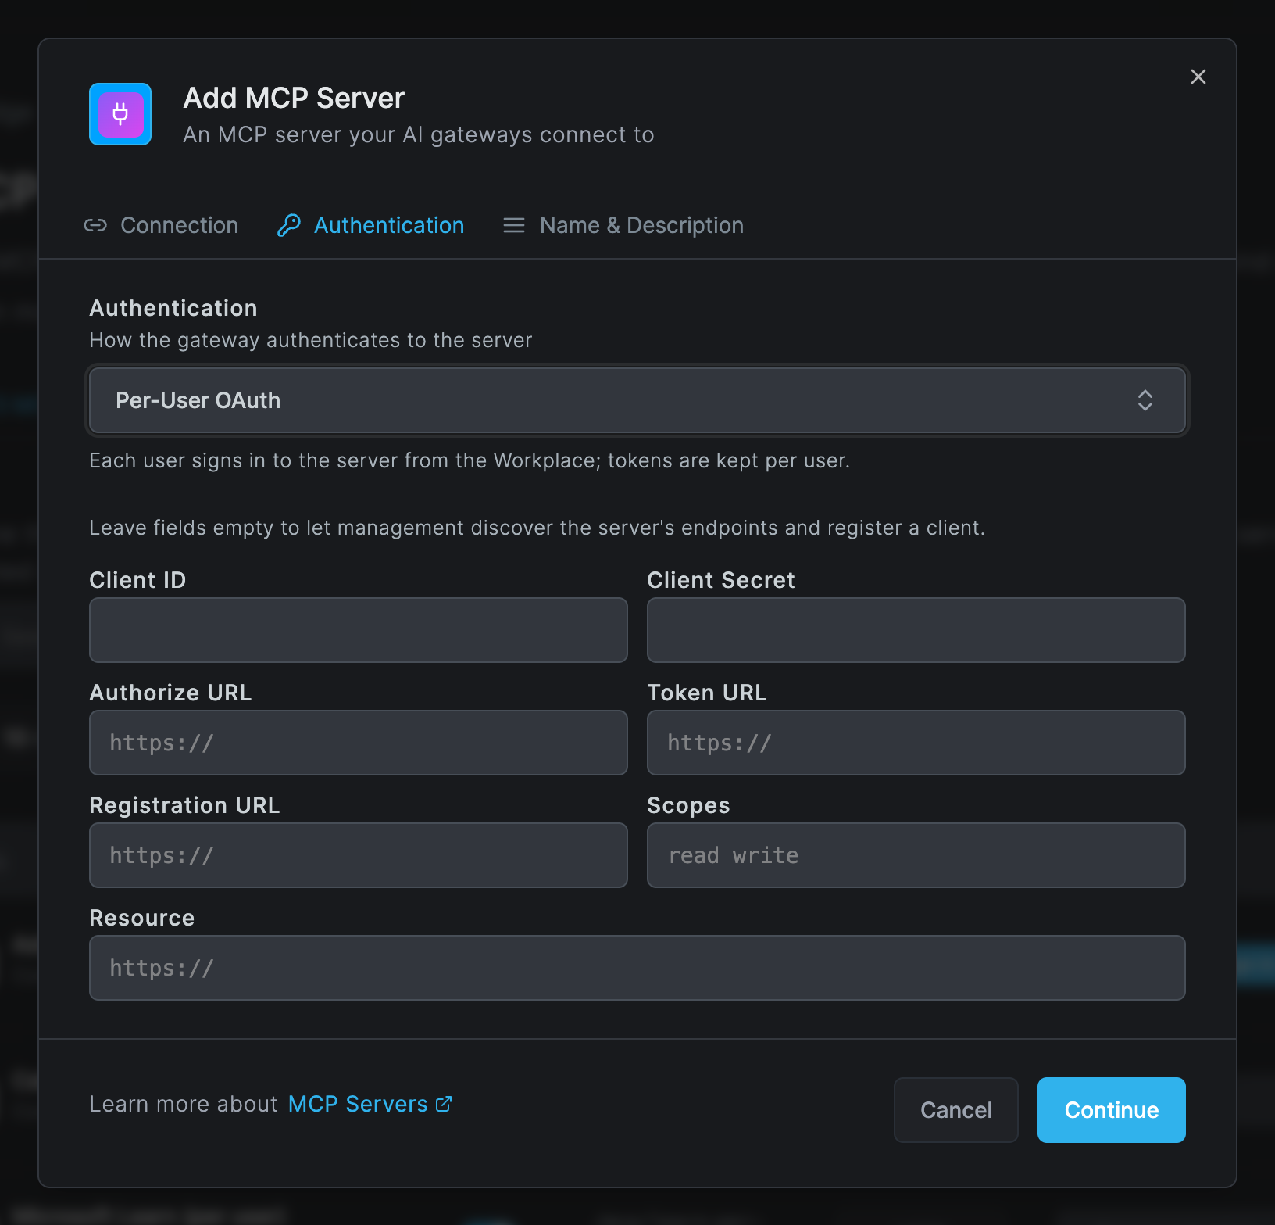
Task: Click the purple plug MCP server icon
Action: pos(120,114)
